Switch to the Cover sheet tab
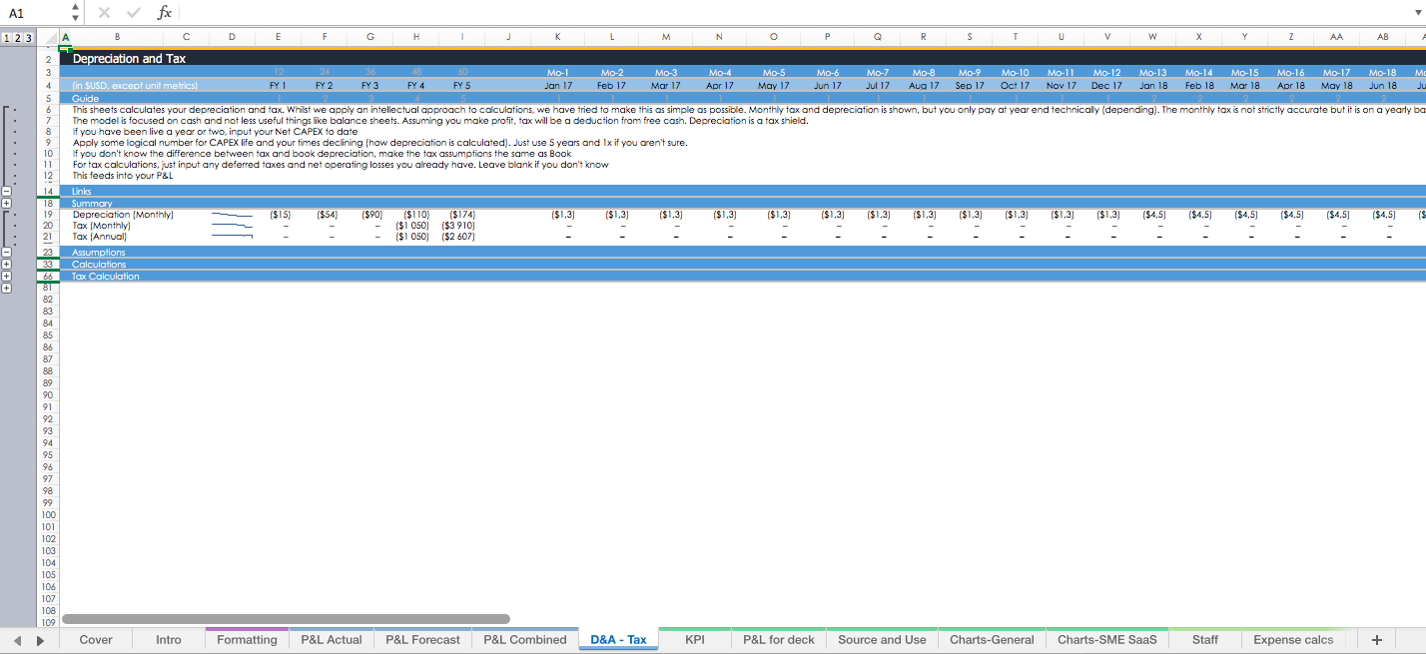The width and height of the screenshot is (1426, 654). point(96,640)
